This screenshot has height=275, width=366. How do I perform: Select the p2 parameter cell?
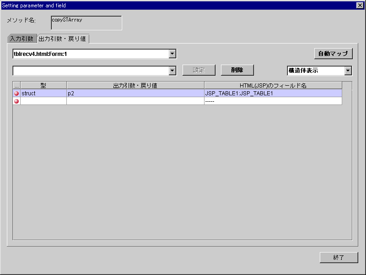[x=135, y=93]
